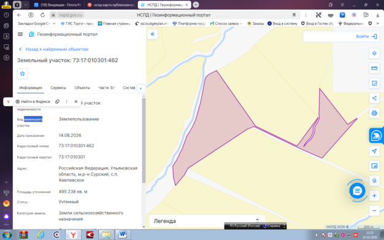The image size is (384, 240).
Task: Open the Справка help in language bar
Action: pyautogui.click(x=272, y=226)
